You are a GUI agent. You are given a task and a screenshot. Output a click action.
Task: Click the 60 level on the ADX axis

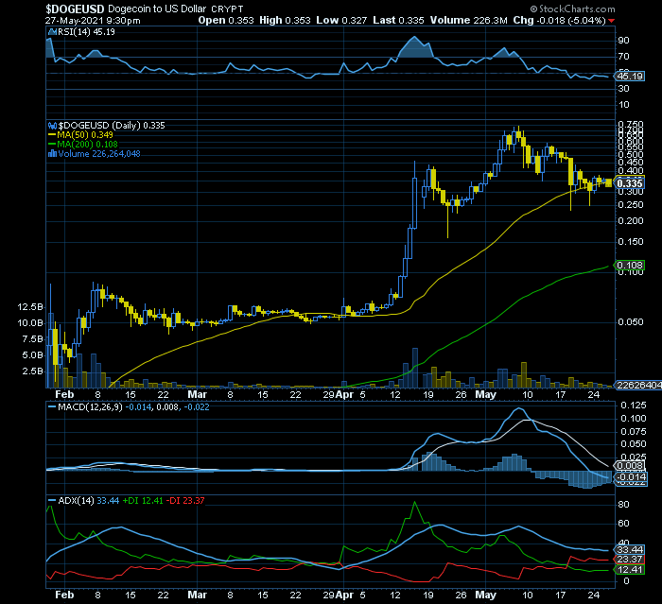[623, 524]
